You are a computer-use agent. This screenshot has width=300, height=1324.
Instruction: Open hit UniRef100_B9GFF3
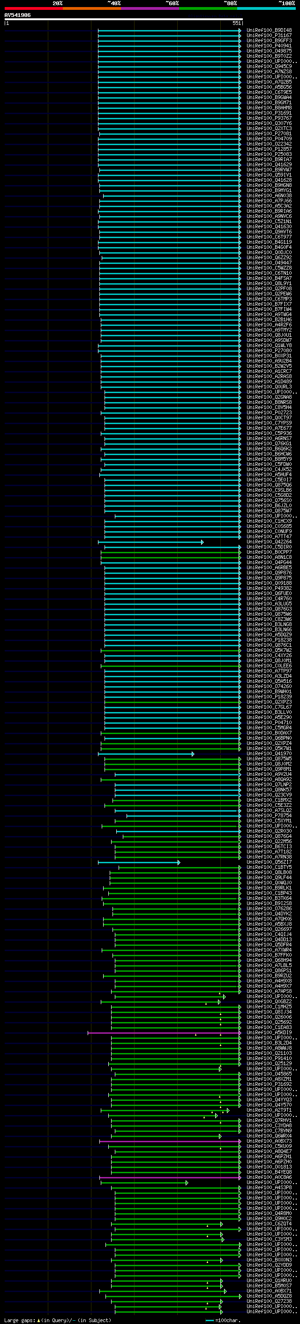pyautogui.click(x=269, y=40)
